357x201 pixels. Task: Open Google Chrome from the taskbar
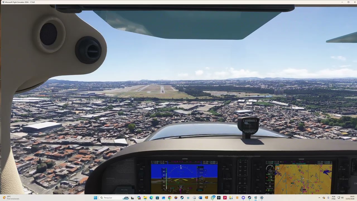pyautogui.click(x=170, y=198)
